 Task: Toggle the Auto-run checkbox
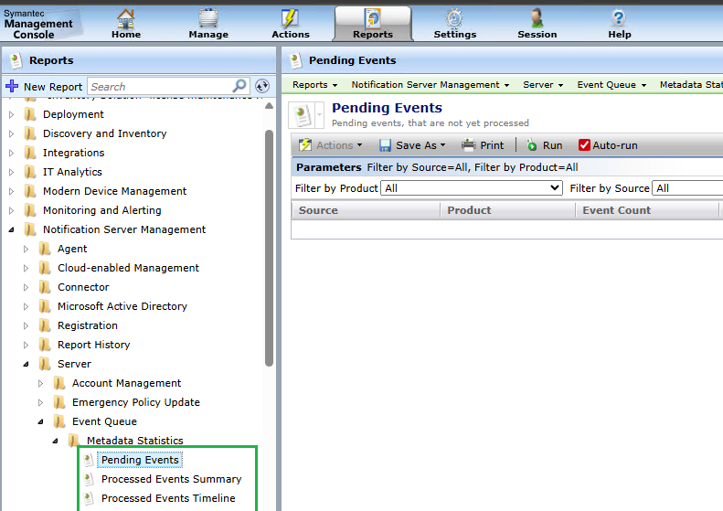(584, 144)
